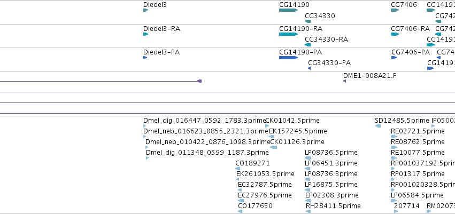Click the Diedel3-PA protein label

click(x=161, y=52)
